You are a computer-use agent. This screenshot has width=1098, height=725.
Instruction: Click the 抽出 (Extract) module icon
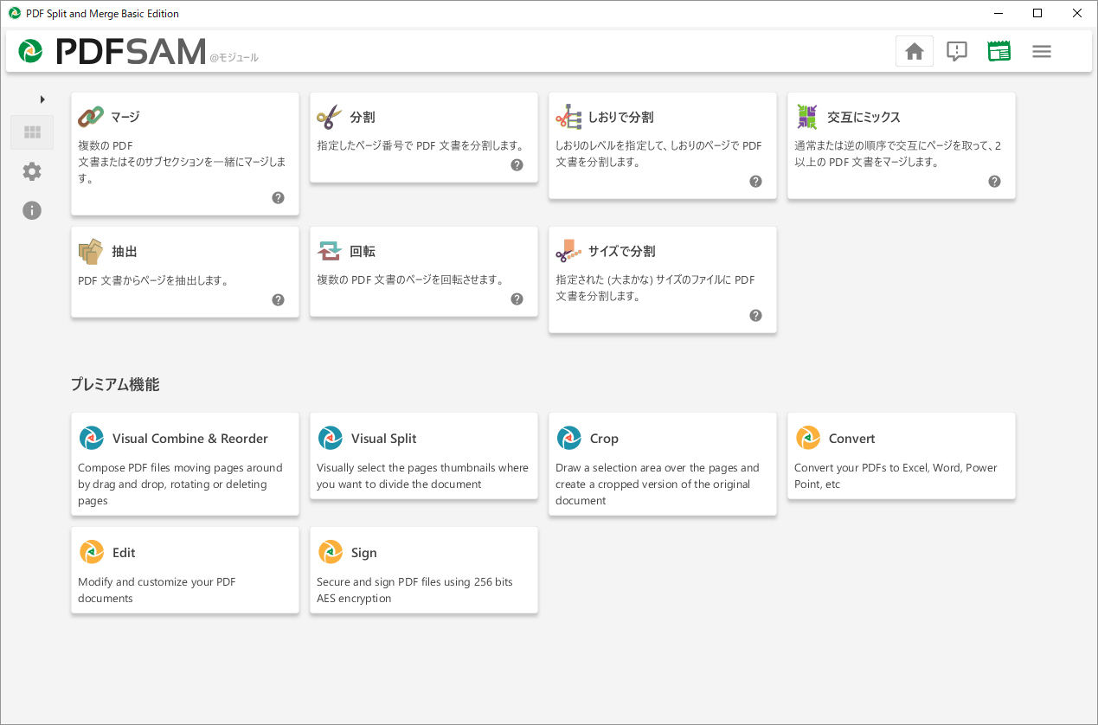[x=90, y=252]
